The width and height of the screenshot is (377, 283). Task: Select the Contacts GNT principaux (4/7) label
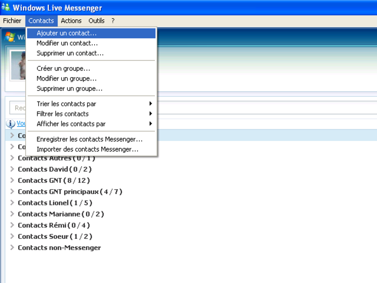coord(70,192)
